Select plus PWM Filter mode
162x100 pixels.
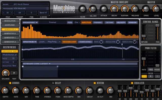(151, 76)
